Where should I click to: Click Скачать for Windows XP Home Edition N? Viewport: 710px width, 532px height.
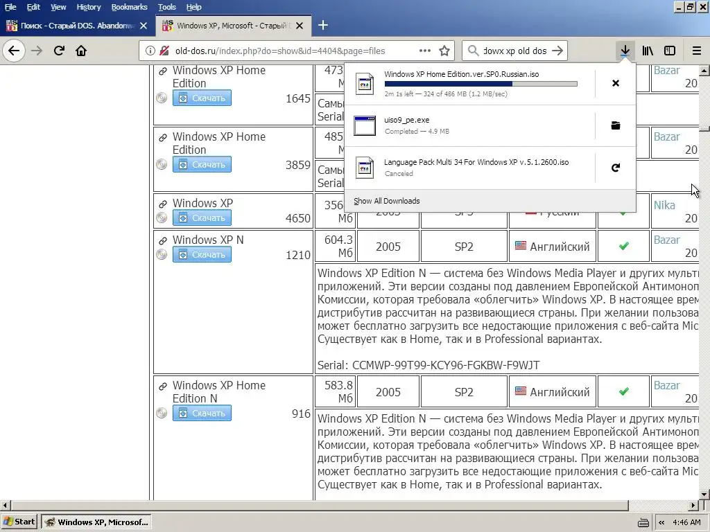[202, 413]
